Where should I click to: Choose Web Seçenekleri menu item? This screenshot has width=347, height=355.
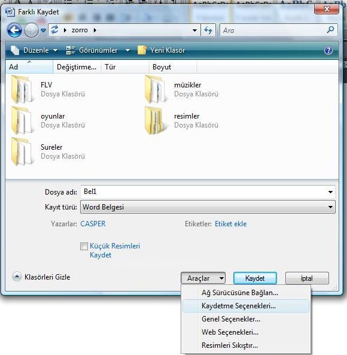click(x=246, y=332)
